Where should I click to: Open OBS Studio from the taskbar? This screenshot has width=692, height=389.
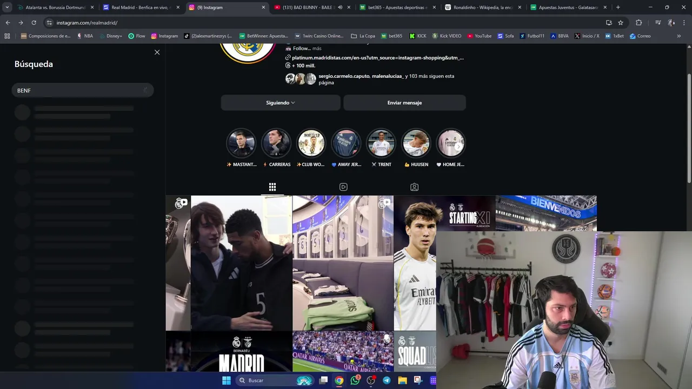[371, 380]
